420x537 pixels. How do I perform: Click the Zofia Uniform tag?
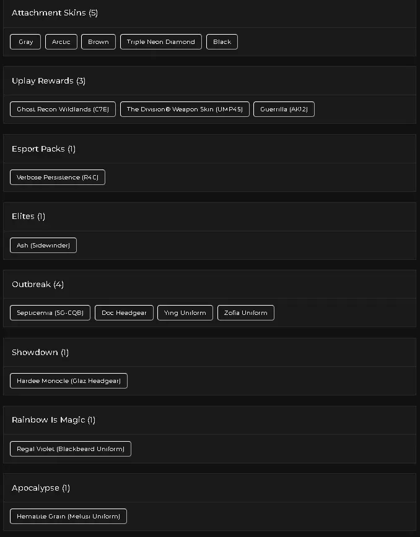pyautogui.click(x=245, y=313)
